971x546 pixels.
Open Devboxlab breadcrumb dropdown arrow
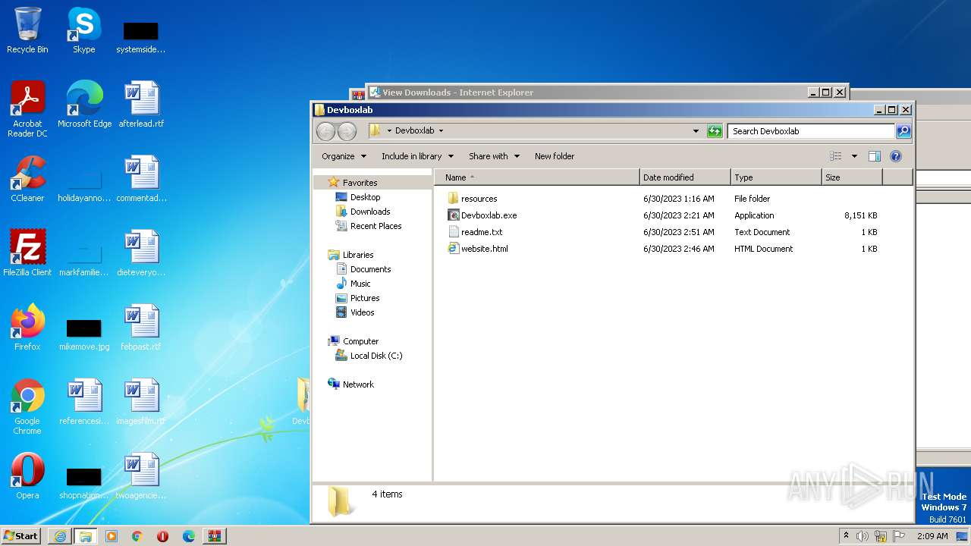(x=441, y=131)
